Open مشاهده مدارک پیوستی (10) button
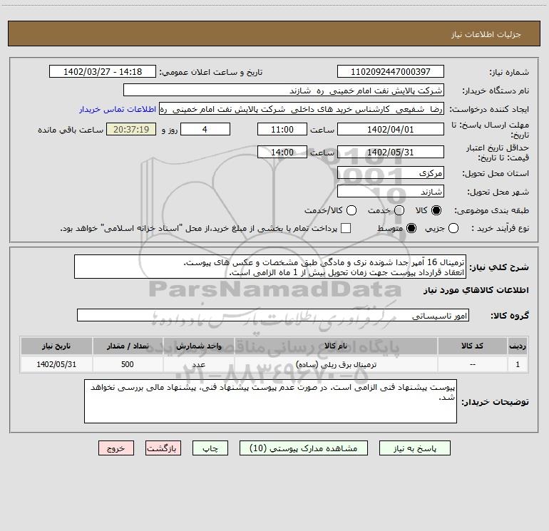The width and height of the screenshot is (549, 531). tap(304, 448)
